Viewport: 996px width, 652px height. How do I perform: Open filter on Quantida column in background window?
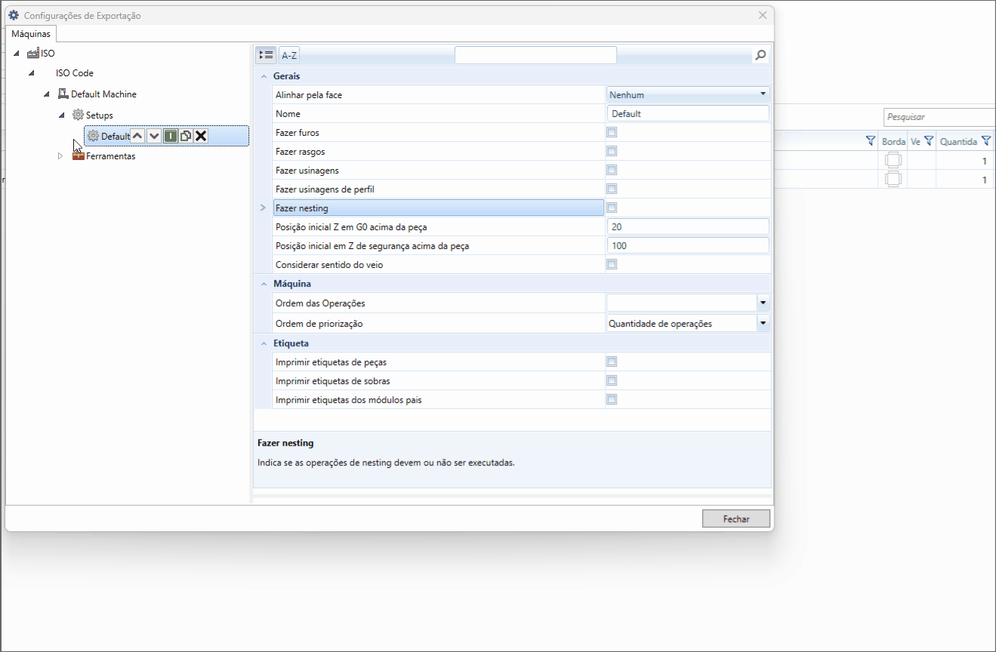pos(985,141)
